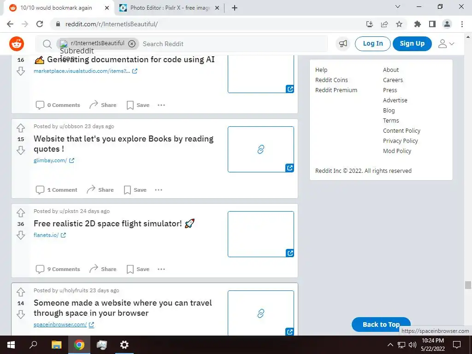Click the Back to Top button
This screenshot has height=354, width=472.
pyautogui.click(x=381, y=324)
